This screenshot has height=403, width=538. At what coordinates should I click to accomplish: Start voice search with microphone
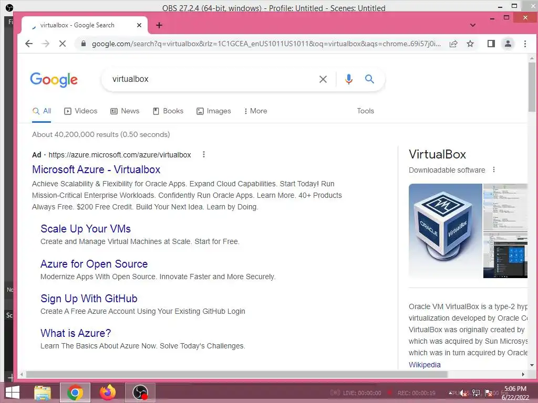[x=349, y=79]
